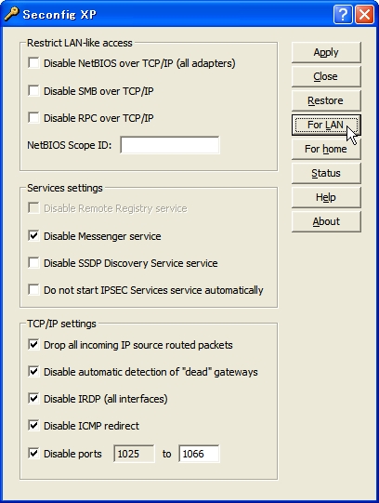Click the title bar help question mark

click(x=343, y=15)
